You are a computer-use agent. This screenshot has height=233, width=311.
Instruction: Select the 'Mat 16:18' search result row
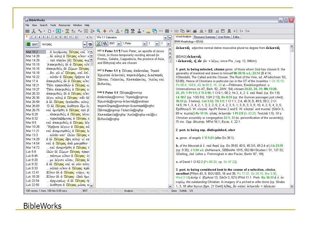(x=58, y=73)
